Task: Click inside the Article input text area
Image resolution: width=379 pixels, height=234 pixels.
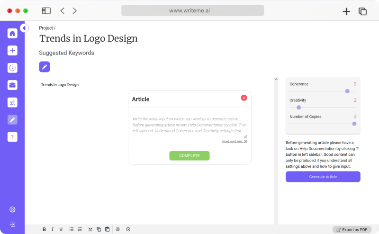Action: pos(189,125)
